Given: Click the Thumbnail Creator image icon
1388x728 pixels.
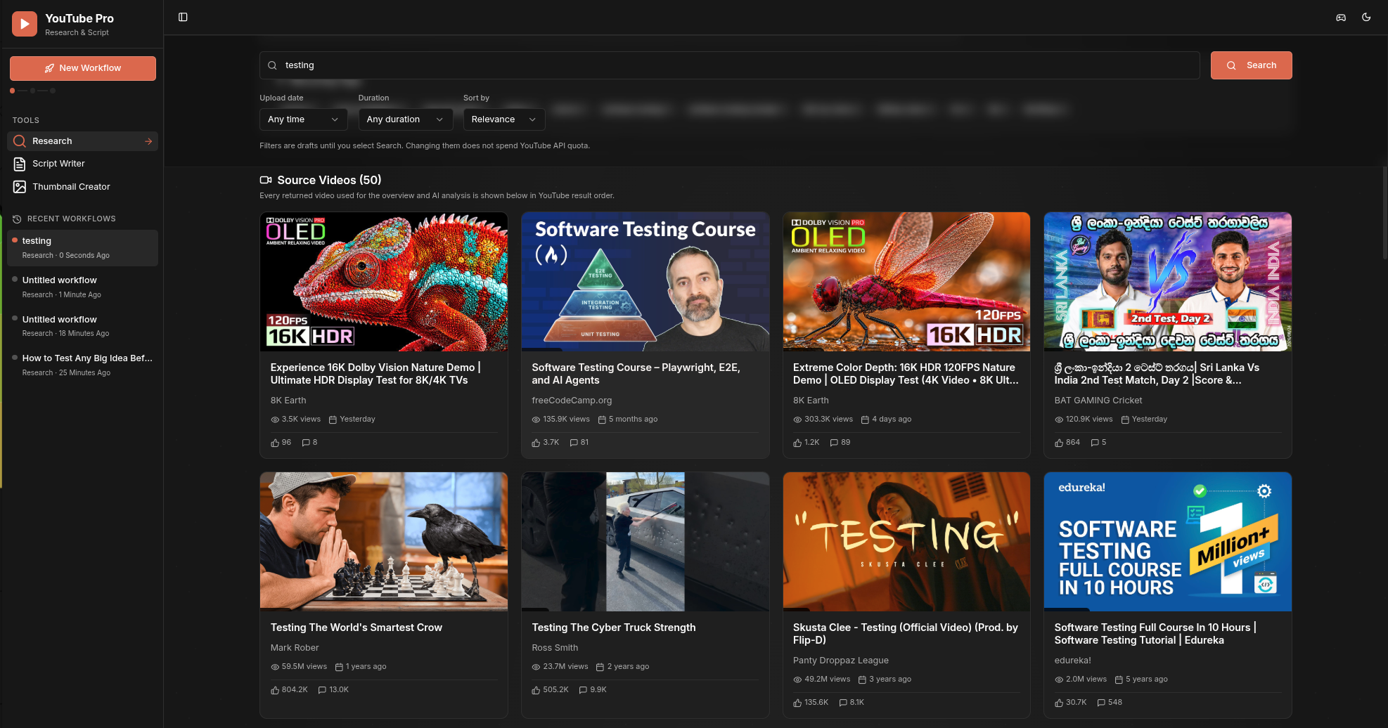Looking at the screenshot, I should tap(20, 187).
